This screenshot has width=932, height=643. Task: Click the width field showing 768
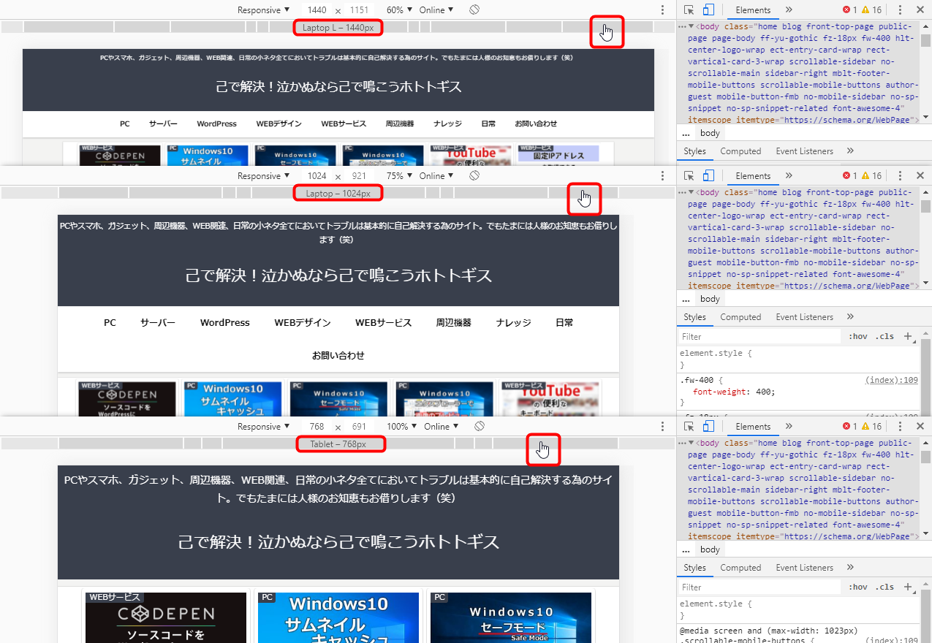[x=317, y=427]
